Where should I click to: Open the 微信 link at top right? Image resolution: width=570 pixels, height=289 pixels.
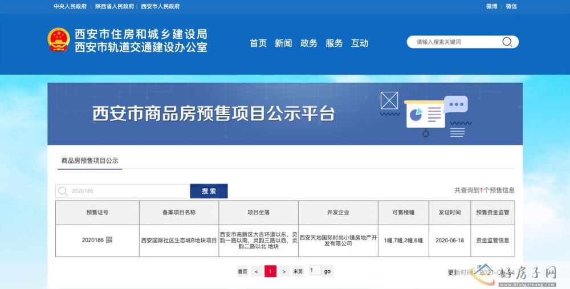pos(511,6)
